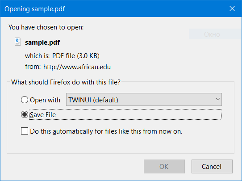Click the 'from:' label text
Viewport: 242px width, 181px height.
33,67
